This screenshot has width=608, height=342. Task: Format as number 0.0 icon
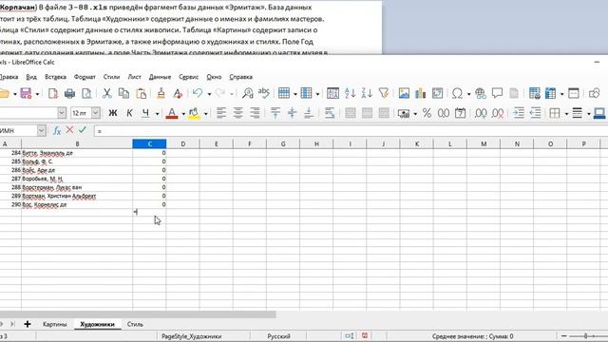pos(444,113)
